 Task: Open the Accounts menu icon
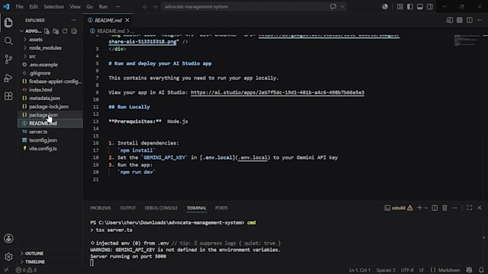pos(9,238)
